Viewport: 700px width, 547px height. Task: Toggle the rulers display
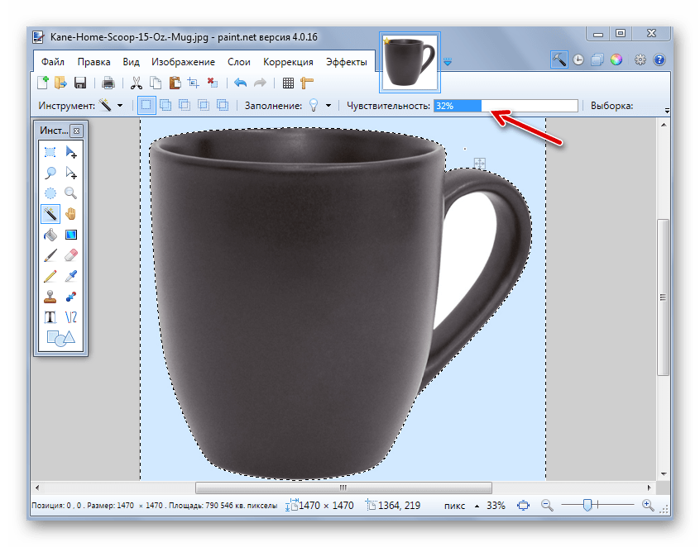click(x=307, y=83)
